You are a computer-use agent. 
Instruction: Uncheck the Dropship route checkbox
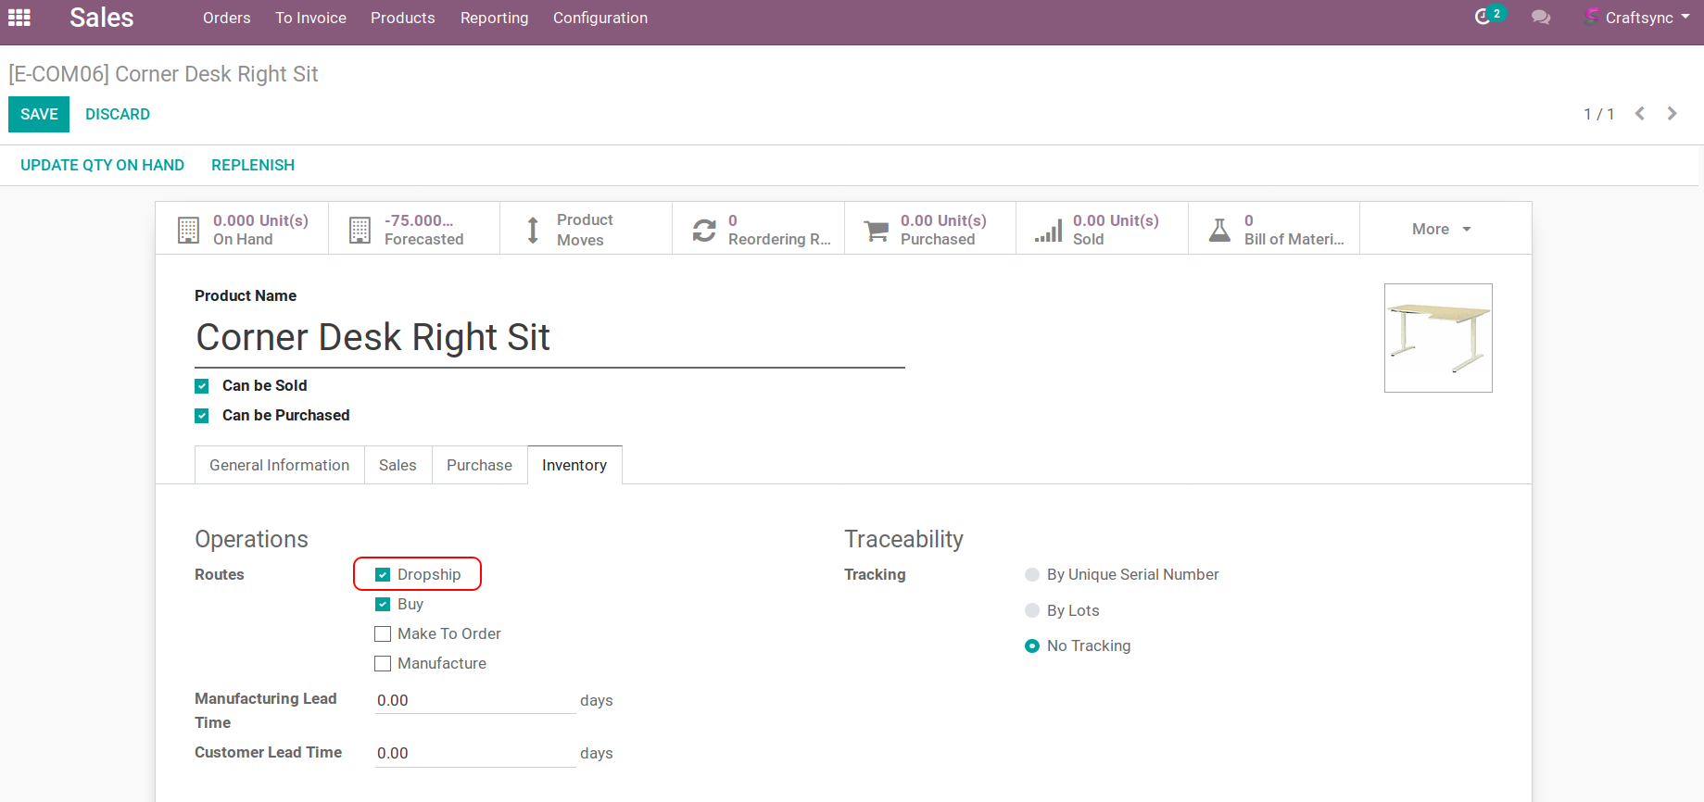[x=383, y=575]
